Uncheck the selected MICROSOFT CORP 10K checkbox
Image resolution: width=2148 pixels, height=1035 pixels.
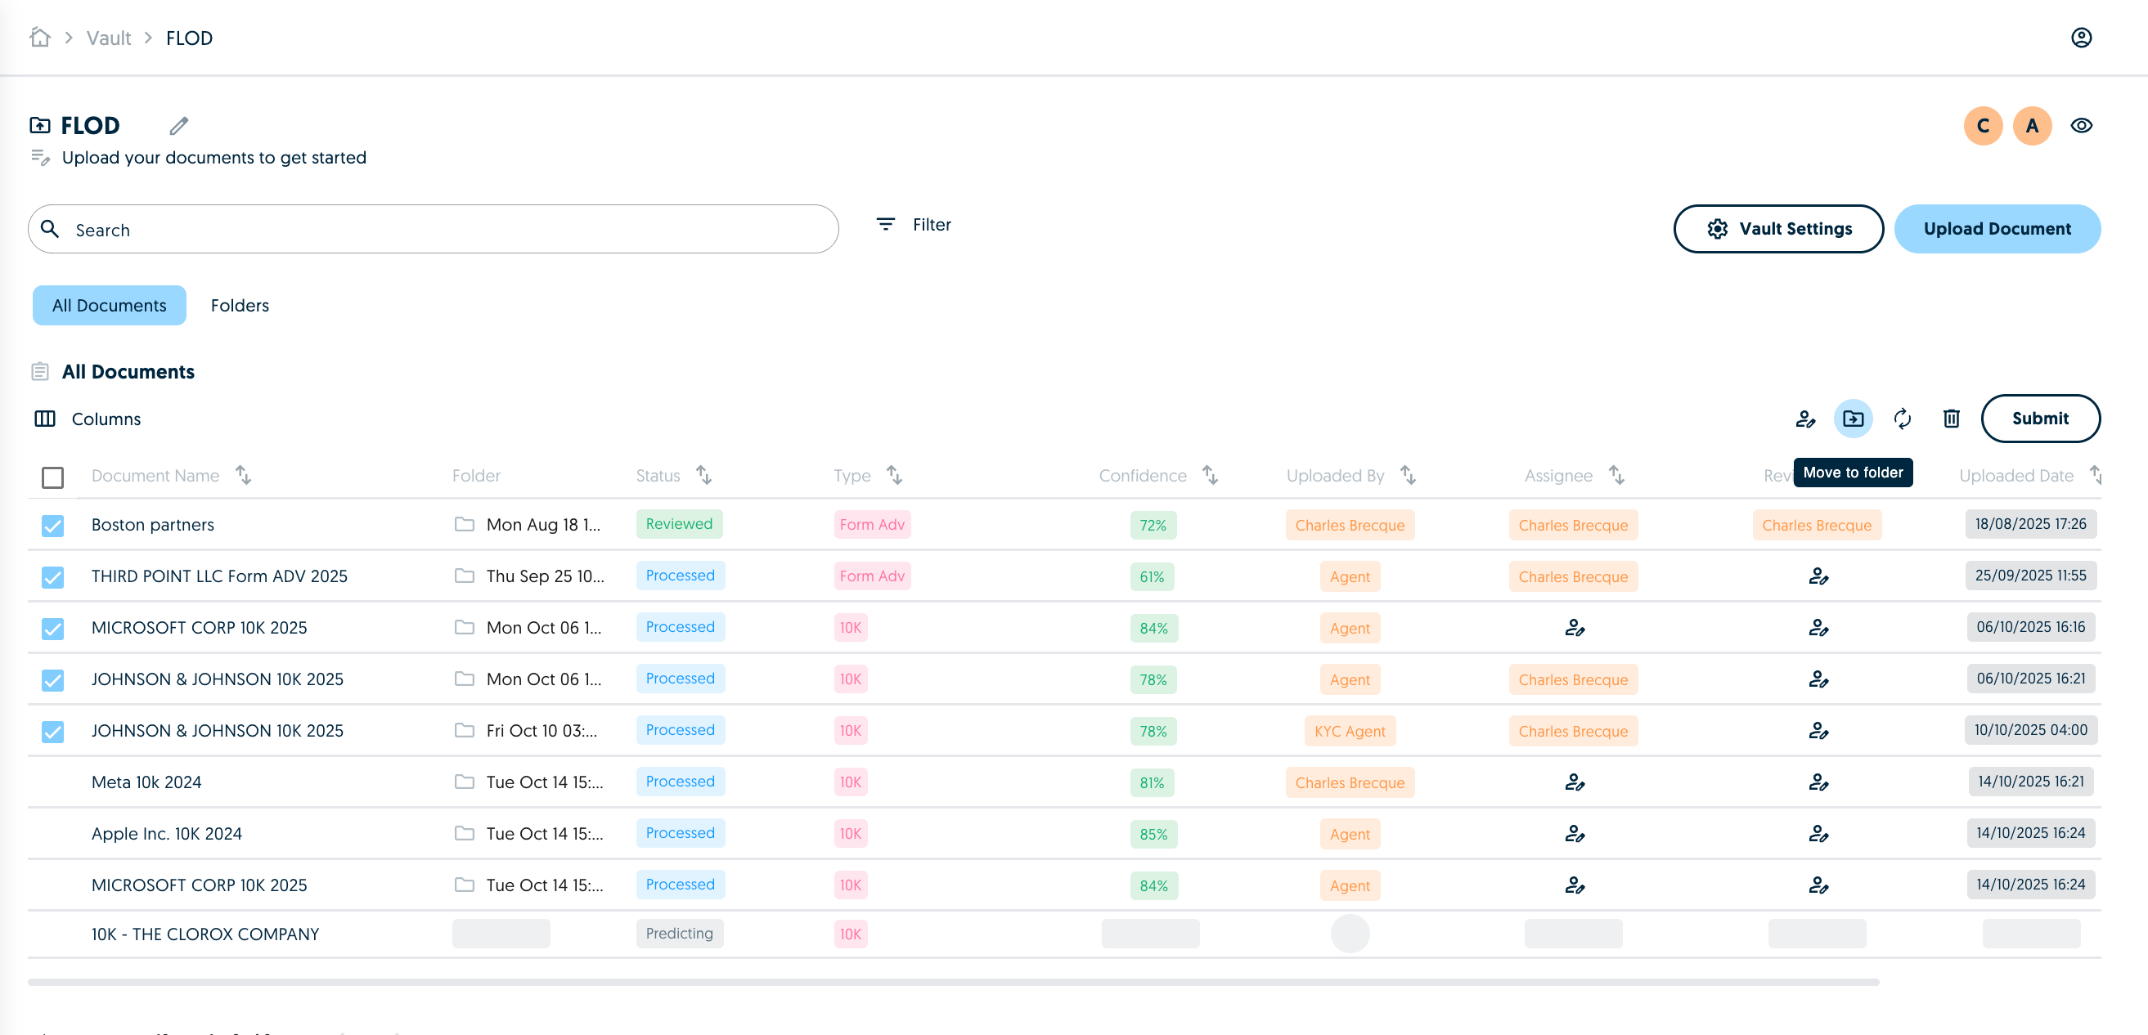pos(52,629)
